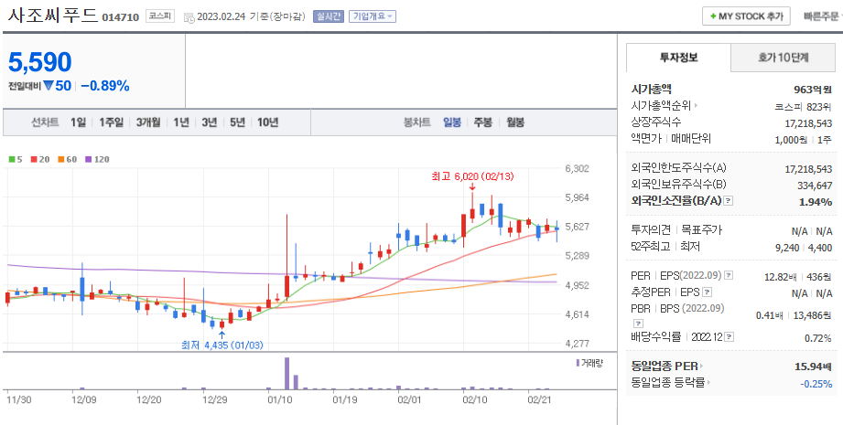This screenshot has width=843, height=425.
Task: Click the 6,302 price axis label
Action: (x=577, y=168)
